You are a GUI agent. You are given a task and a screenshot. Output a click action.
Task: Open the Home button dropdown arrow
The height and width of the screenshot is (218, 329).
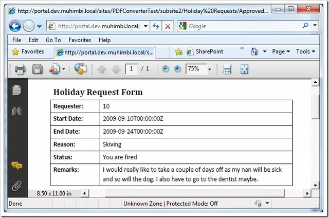(265, 51)
